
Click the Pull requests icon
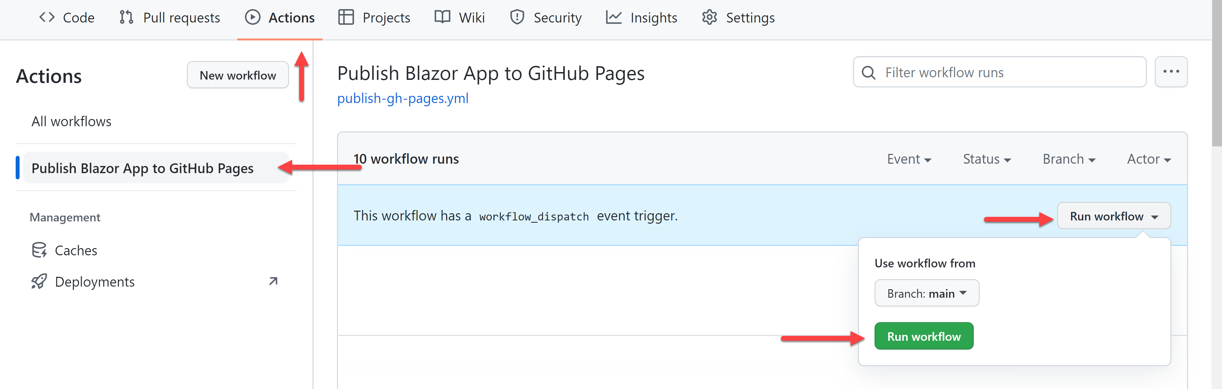126,18
